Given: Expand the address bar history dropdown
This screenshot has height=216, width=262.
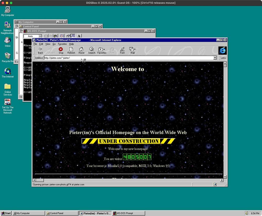Looking at the screenshot, I should (x=215, y=58).
